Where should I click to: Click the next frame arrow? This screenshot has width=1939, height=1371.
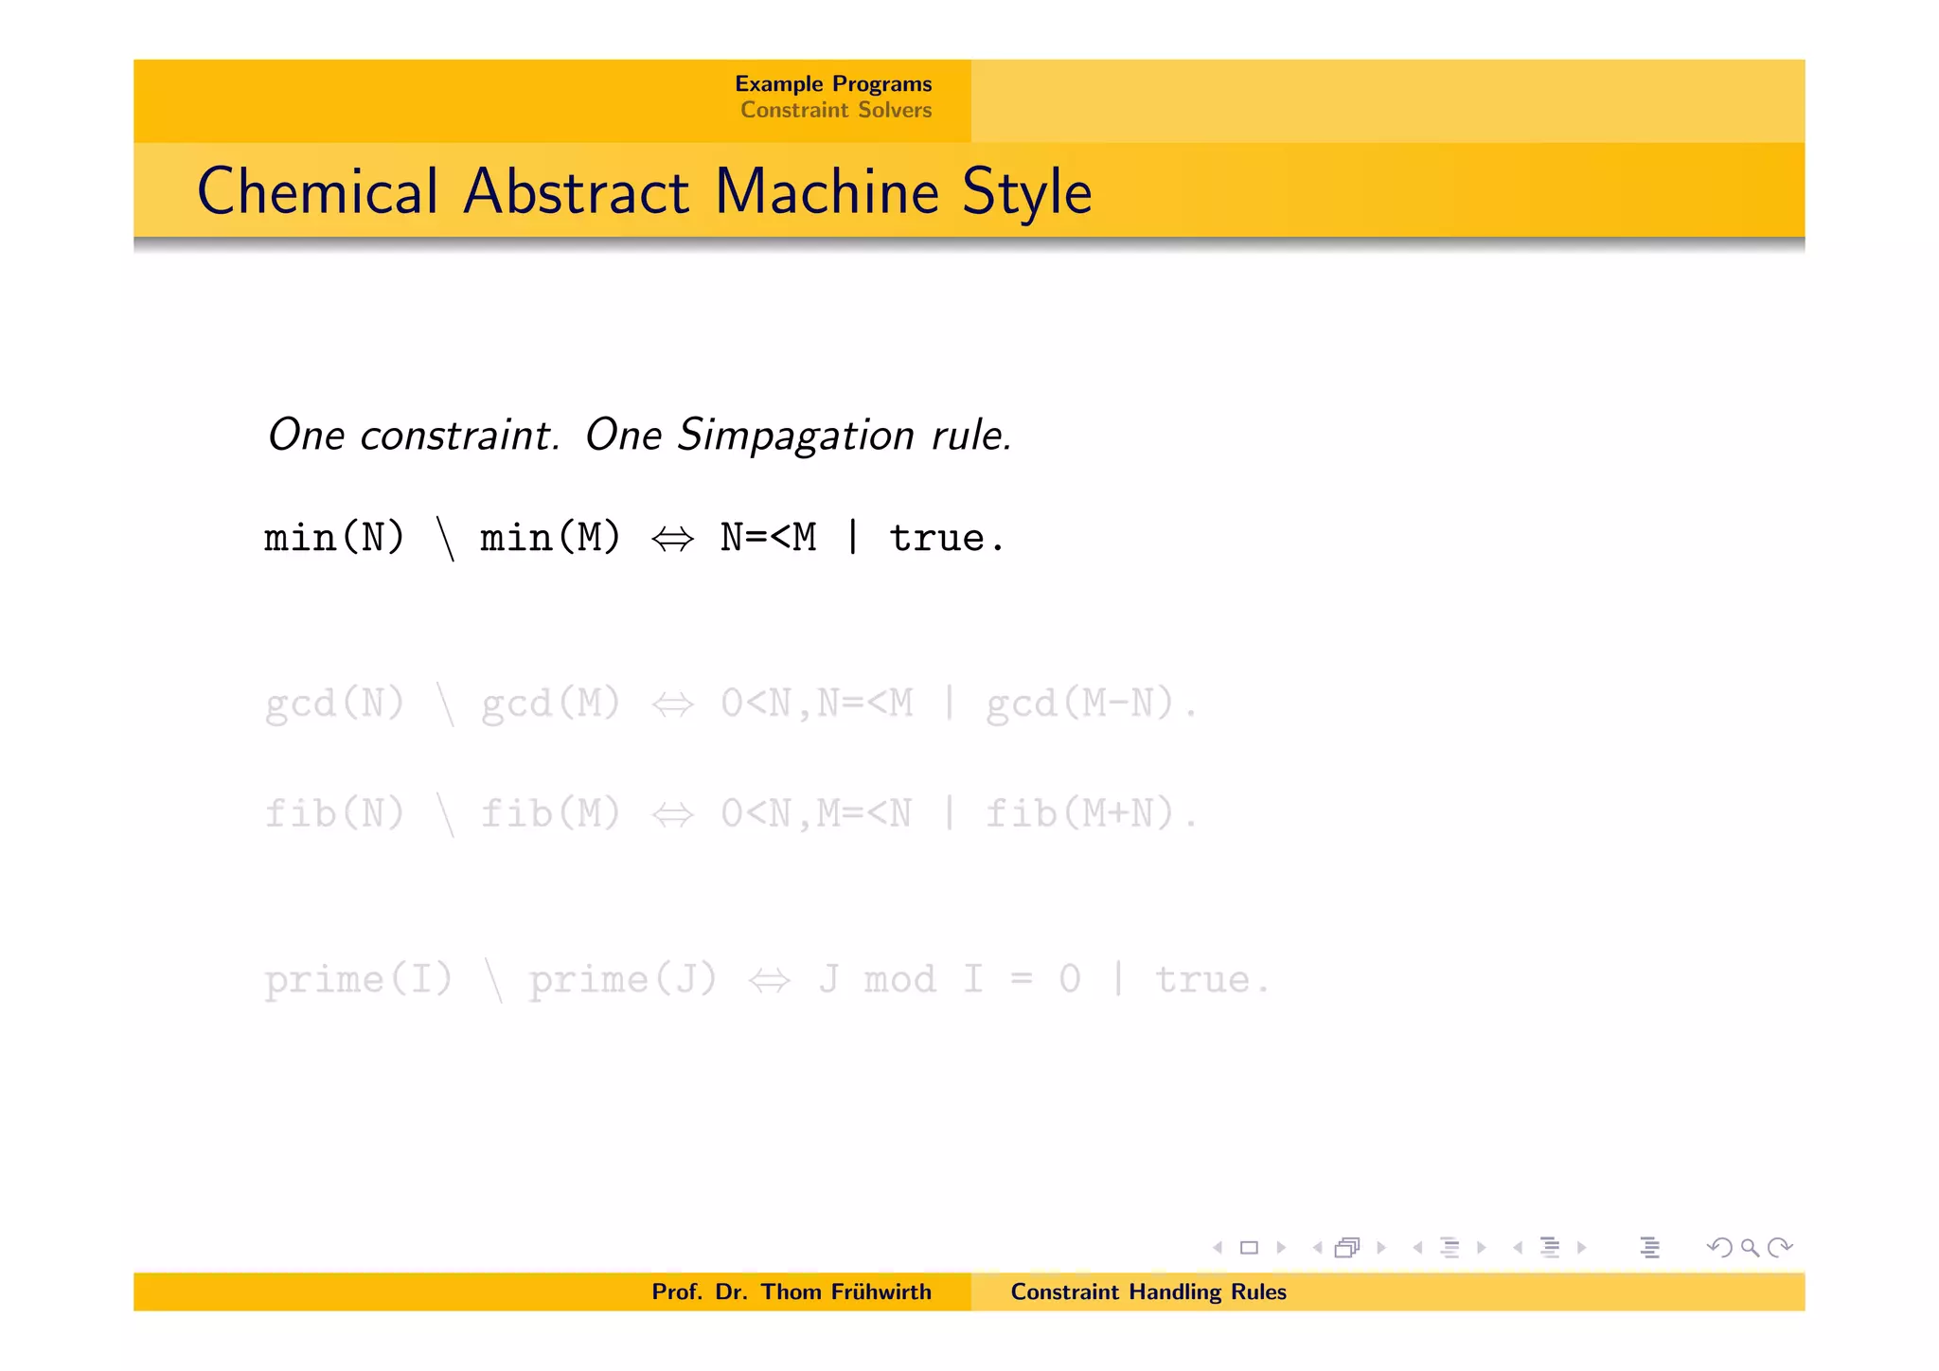[1381, 1248]
